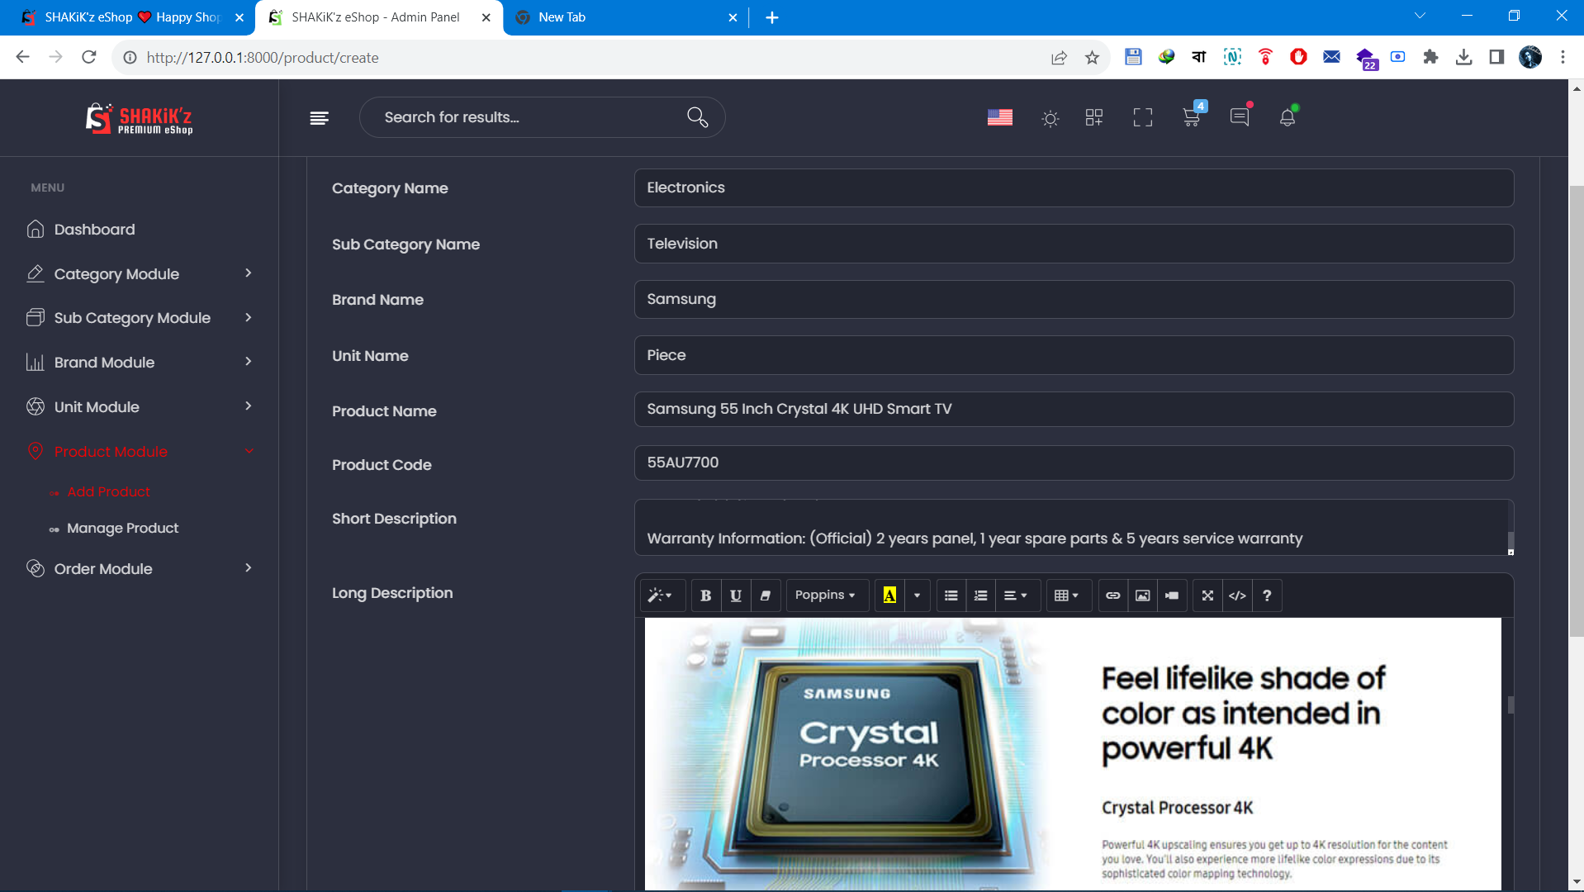
Task: Toggle editor fullscreen icon
Action: coord(1207,595)
